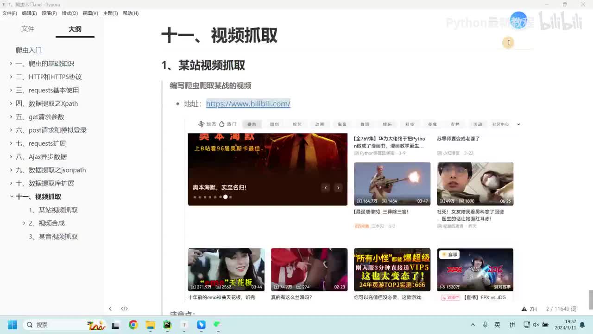The height and width of the screenshot is (334, 593).
Task: Open Typora from the taskbar
Action: click(x=184, y=325)
